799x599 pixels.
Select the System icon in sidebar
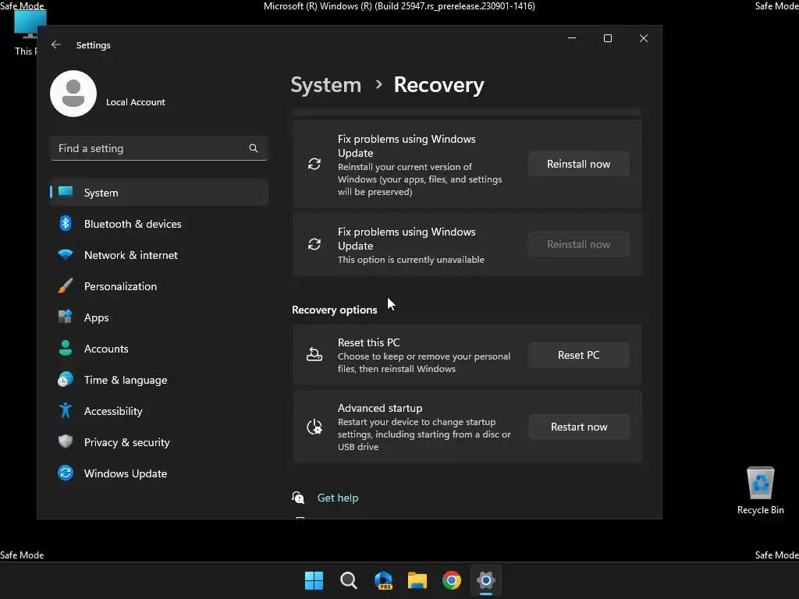pos(66,192)
